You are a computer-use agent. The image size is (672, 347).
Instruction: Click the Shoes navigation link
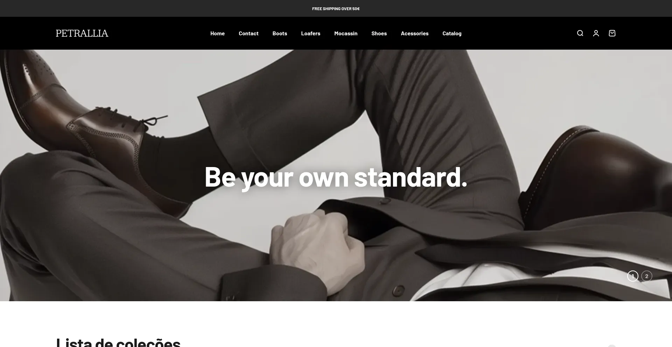[379, 34]
